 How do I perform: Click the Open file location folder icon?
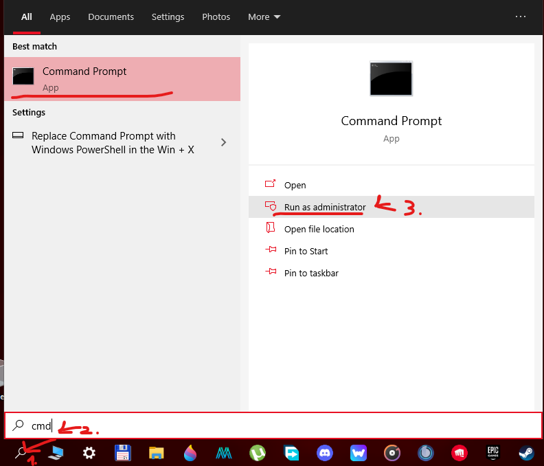(x=270, y=228)
